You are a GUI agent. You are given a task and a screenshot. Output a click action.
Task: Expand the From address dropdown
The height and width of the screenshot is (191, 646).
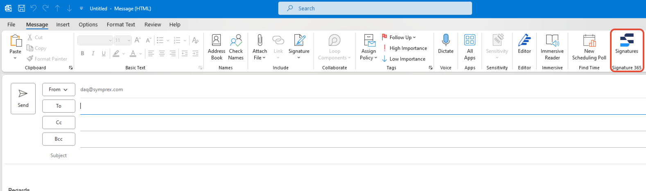click(x=59, y=89)
